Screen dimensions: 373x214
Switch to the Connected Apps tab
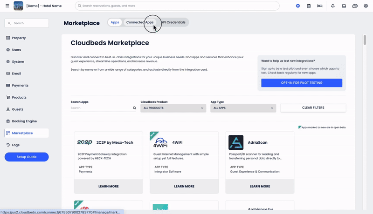pos(139,22)
